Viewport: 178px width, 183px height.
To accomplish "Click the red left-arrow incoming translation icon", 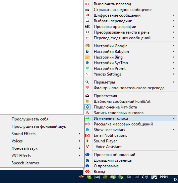I will (87, 38).
